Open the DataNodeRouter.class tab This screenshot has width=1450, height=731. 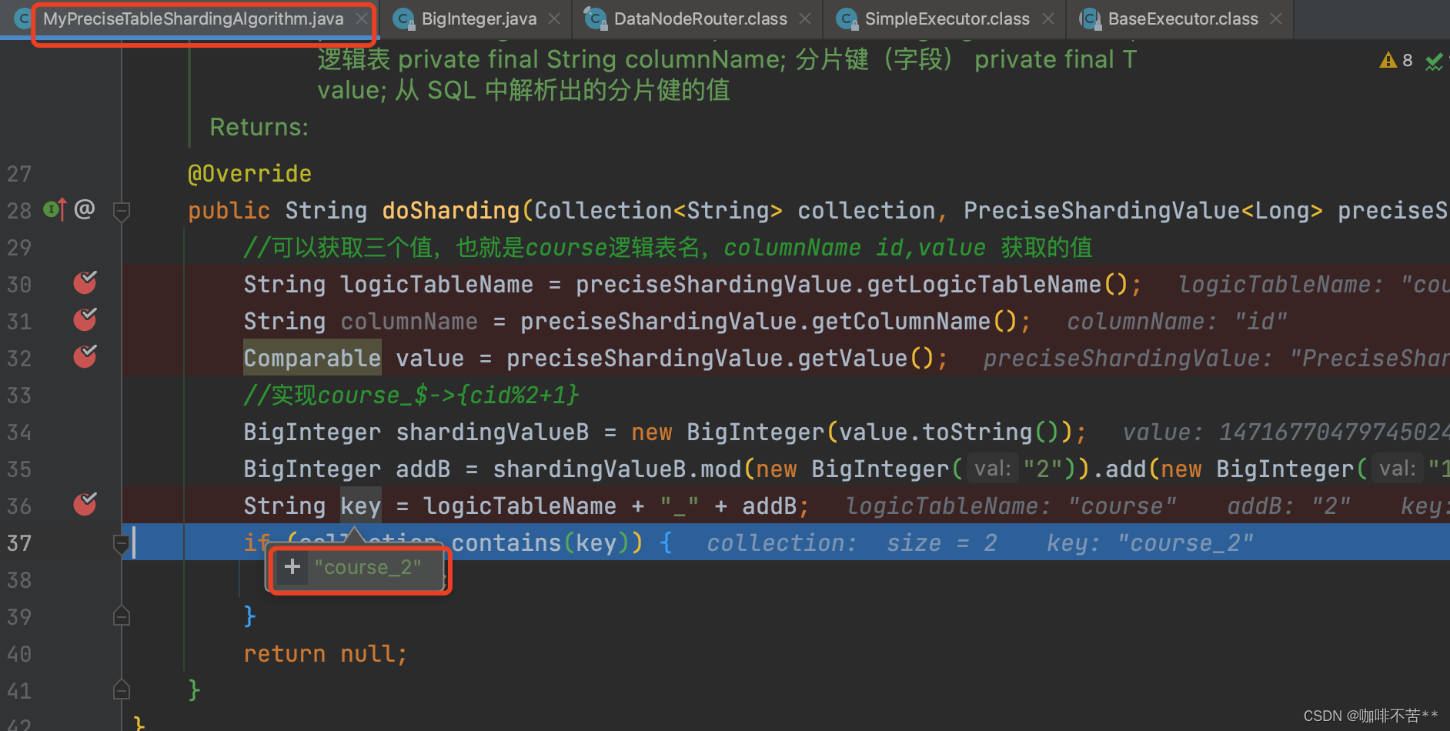700,18
